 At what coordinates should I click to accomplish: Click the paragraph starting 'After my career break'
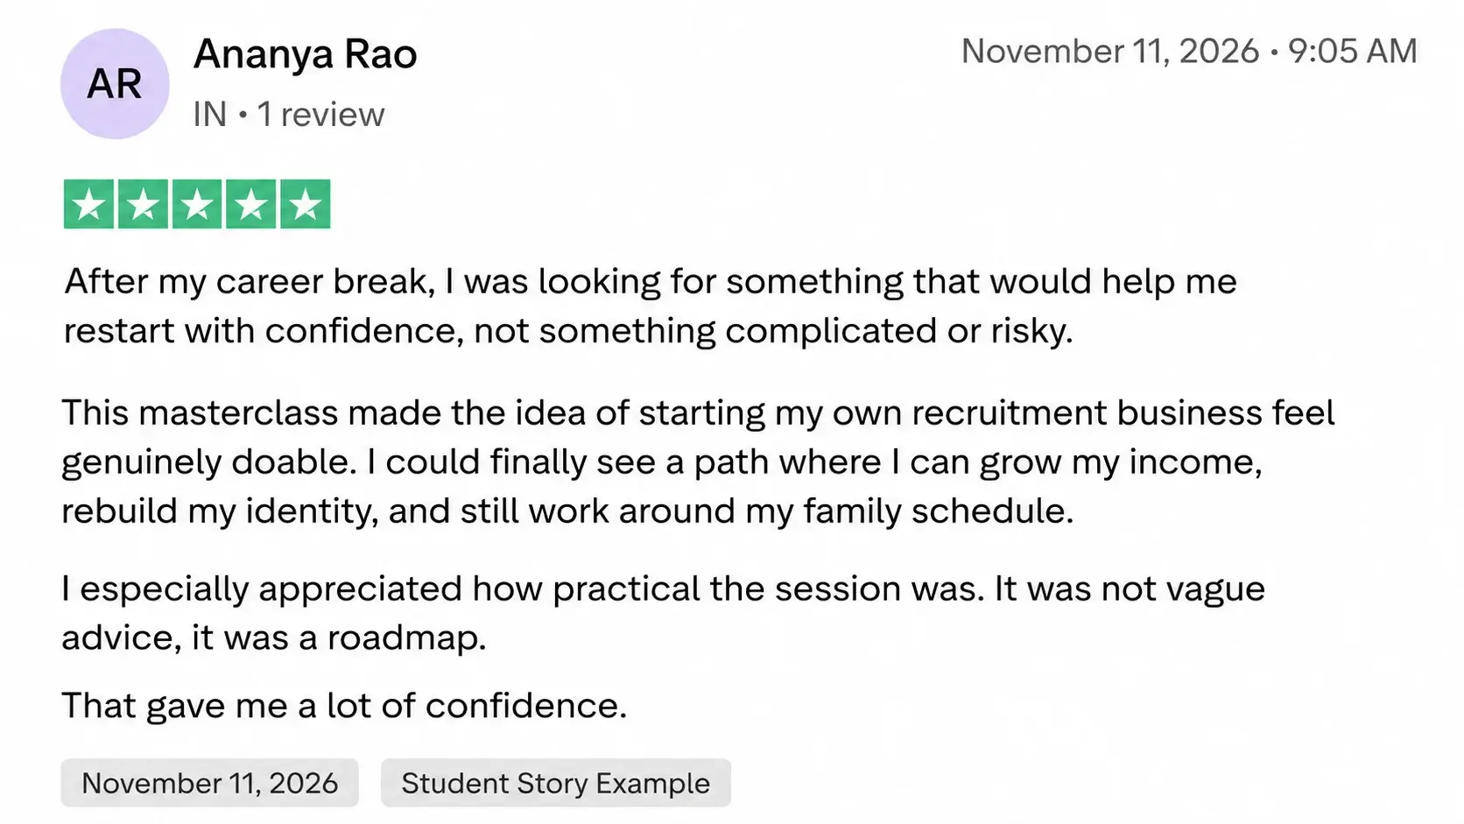tap(650, 306)
